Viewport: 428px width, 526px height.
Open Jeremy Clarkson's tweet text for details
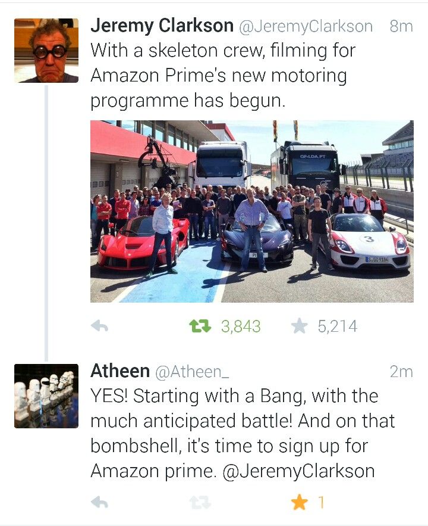click(223, 76)
